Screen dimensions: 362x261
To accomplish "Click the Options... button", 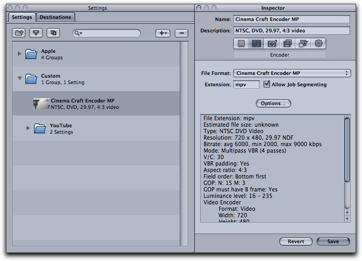I will 273,104.
